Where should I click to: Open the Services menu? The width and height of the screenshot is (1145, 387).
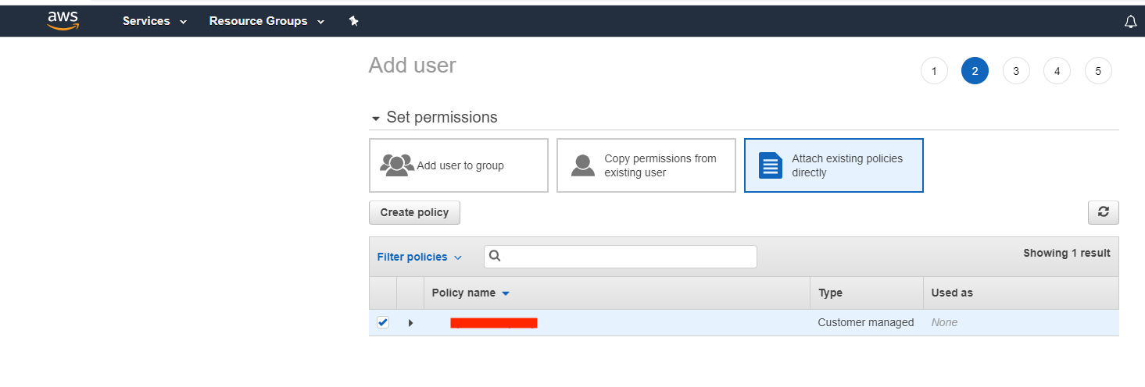[x=155, y=21]
